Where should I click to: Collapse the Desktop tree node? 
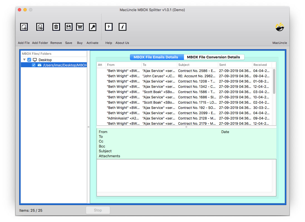(24, 60)
